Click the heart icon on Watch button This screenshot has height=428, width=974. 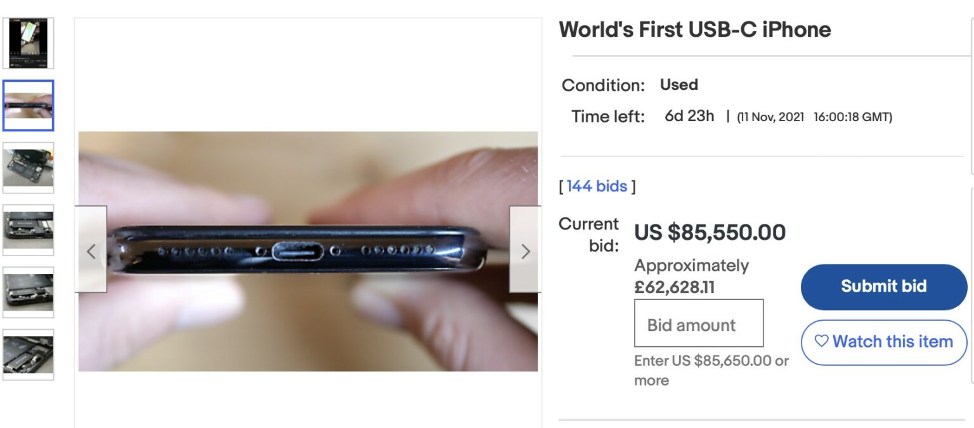[x=821, y=342]
